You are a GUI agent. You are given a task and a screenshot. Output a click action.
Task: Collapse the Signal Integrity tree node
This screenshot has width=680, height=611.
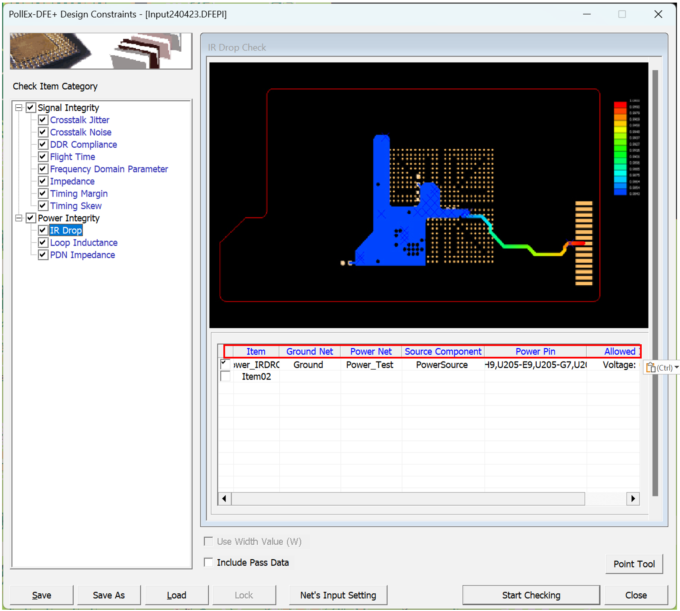tap(19, 108)
